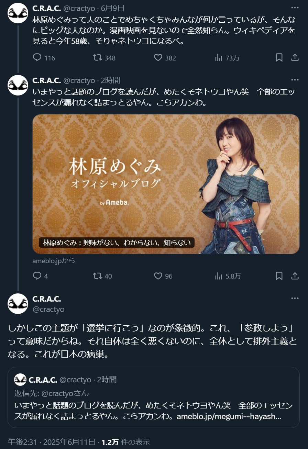
Task: Open more options on the blog card tweet
Action: pos(295,80)
